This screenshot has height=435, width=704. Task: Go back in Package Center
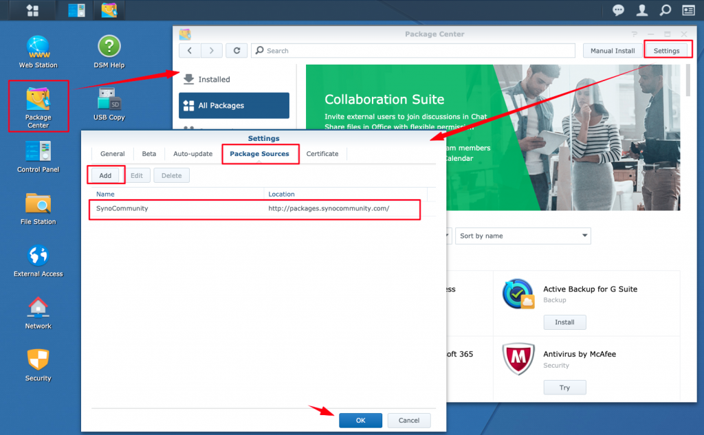pyautogui.click(x=190, y=51)
